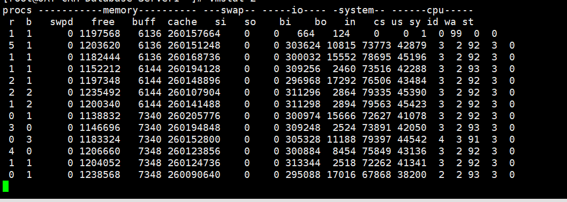This screenshot has height=202, width=567.
Task: Click the 'swpd' column label
Action: tap(62, 22)
